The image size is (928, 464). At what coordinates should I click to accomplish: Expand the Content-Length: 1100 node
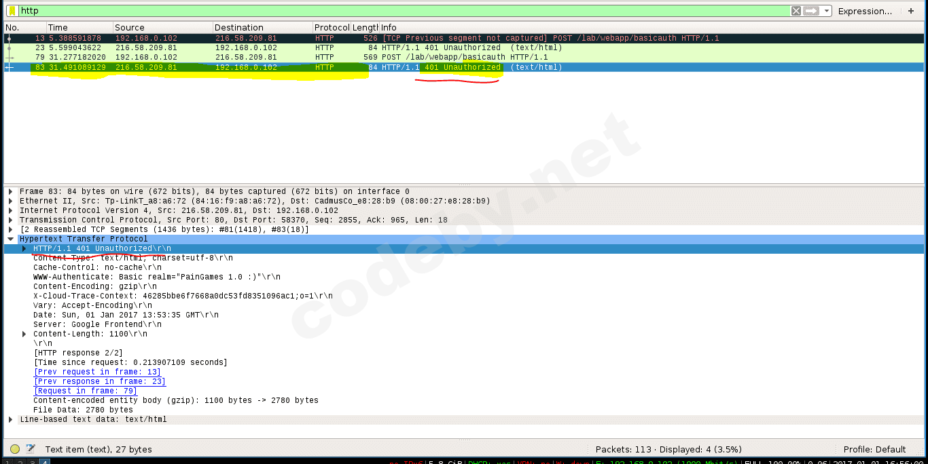[24, 334]
